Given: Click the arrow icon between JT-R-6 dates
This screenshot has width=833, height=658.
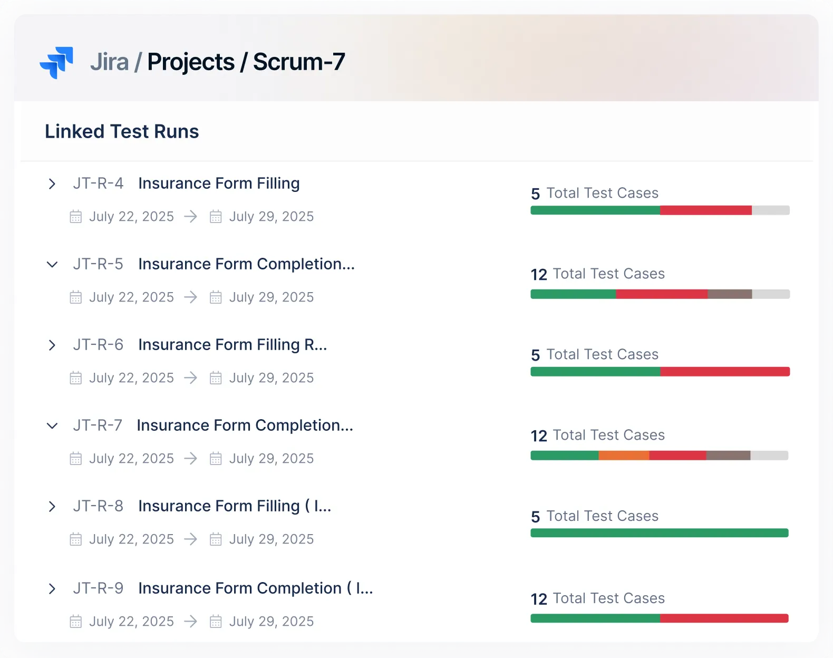Looking at the screenshot, I should [x=190, y=378].
